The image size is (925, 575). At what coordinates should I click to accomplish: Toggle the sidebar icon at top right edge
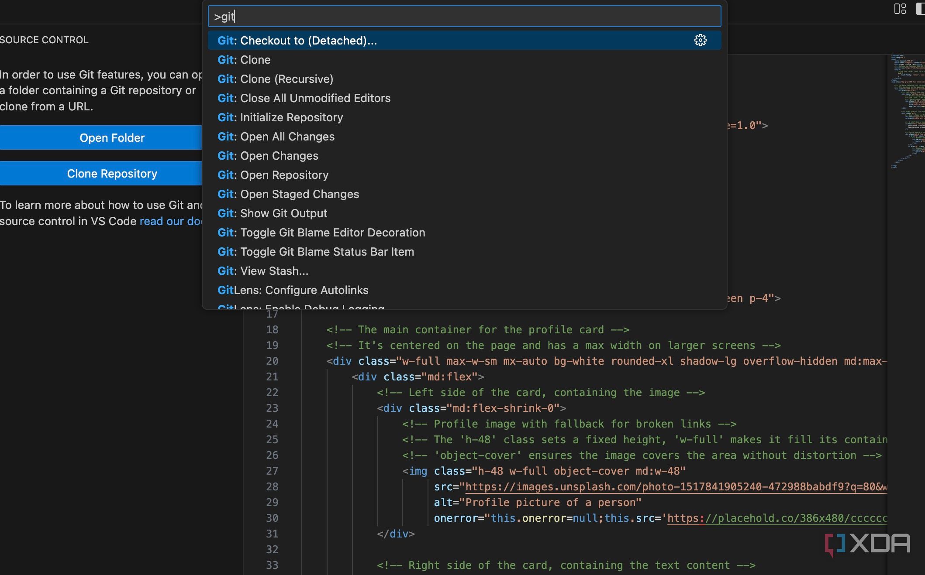point(920,9)
